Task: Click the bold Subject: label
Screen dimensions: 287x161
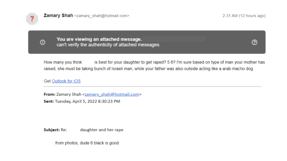Action: (x=52, y=130)
